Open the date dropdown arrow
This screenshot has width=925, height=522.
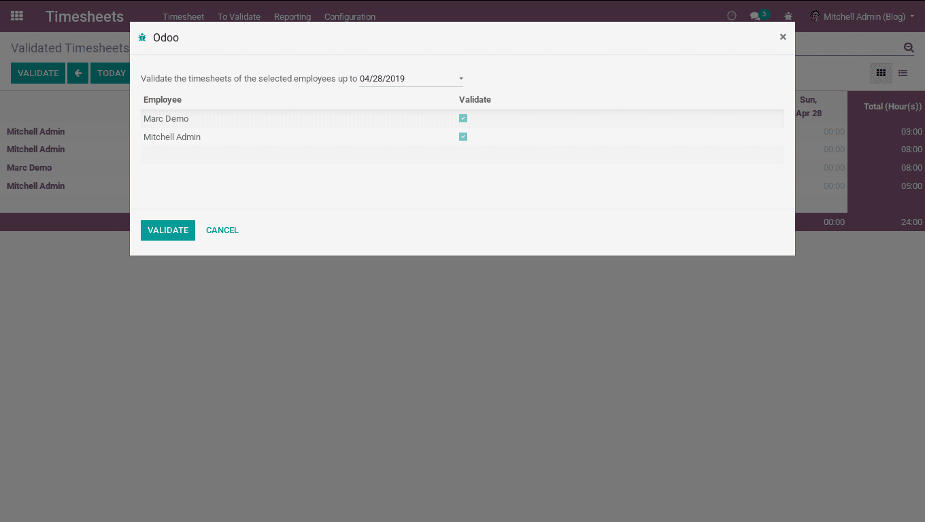click(461, 79)
